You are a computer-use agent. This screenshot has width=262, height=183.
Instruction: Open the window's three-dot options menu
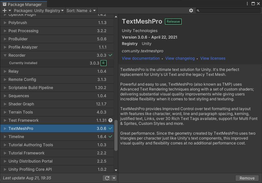[x=247, y=4]
